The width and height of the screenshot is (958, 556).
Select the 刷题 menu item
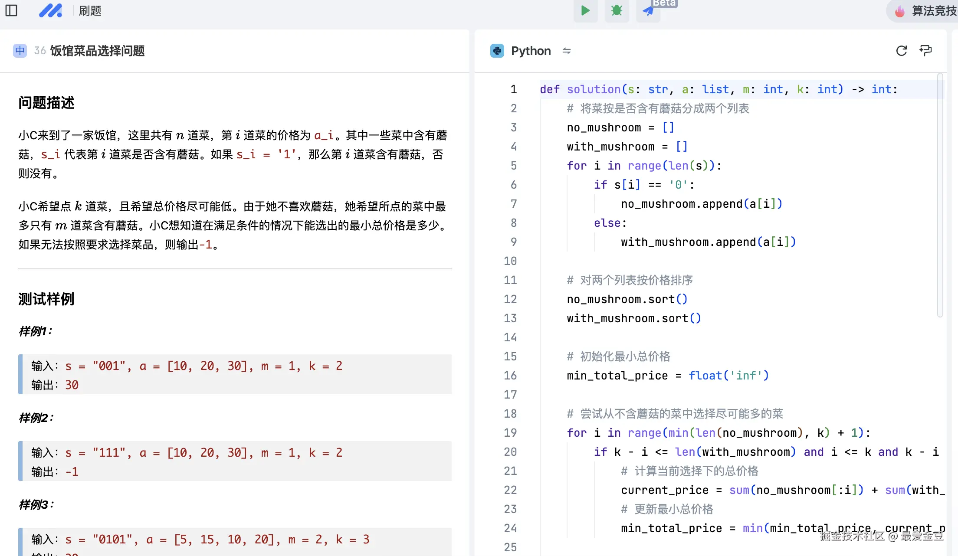click(89, 11)
